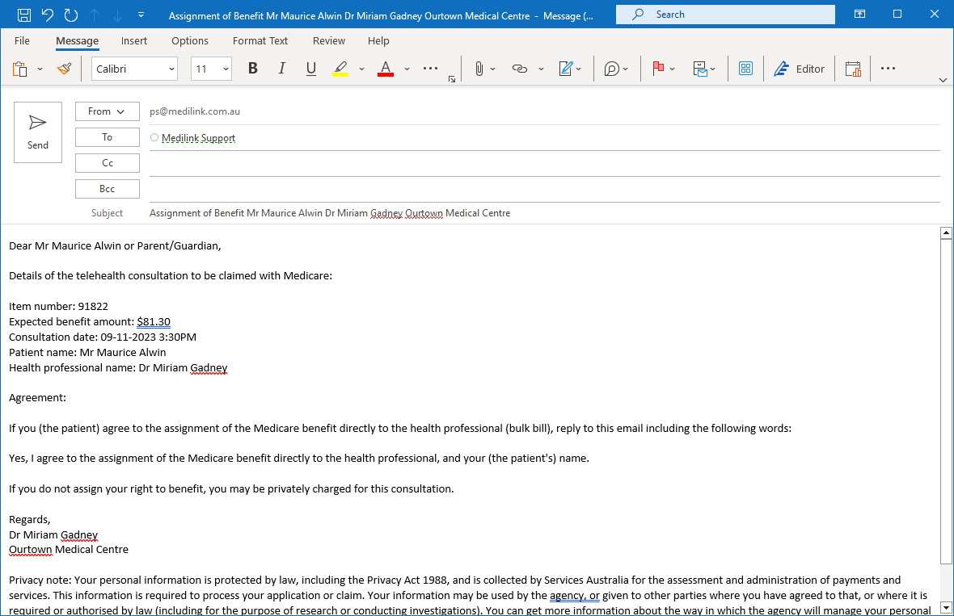Toggle Underline formatting

tap(311, 69)
